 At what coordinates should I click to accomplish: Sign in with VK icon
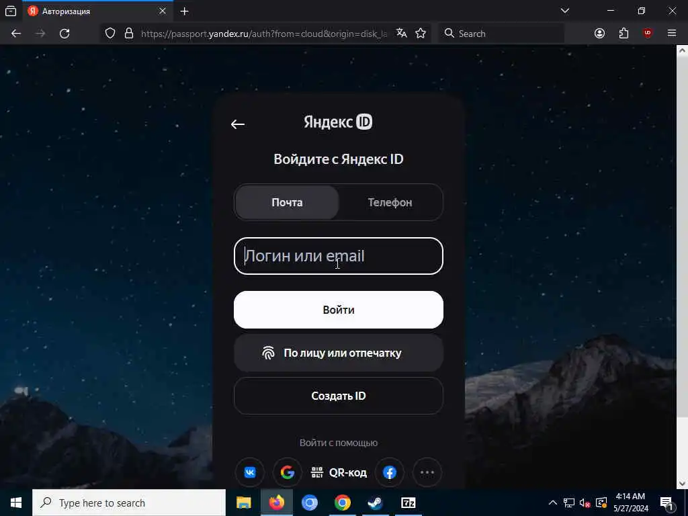250,472
